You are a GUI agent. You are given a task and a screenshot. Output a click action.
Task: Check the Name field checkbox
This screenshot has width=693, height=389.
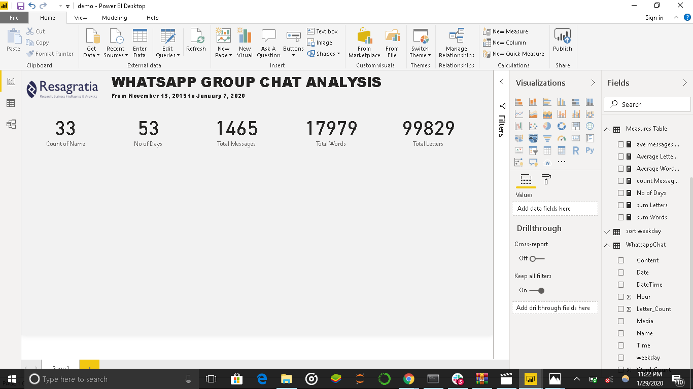coord(621,333)
